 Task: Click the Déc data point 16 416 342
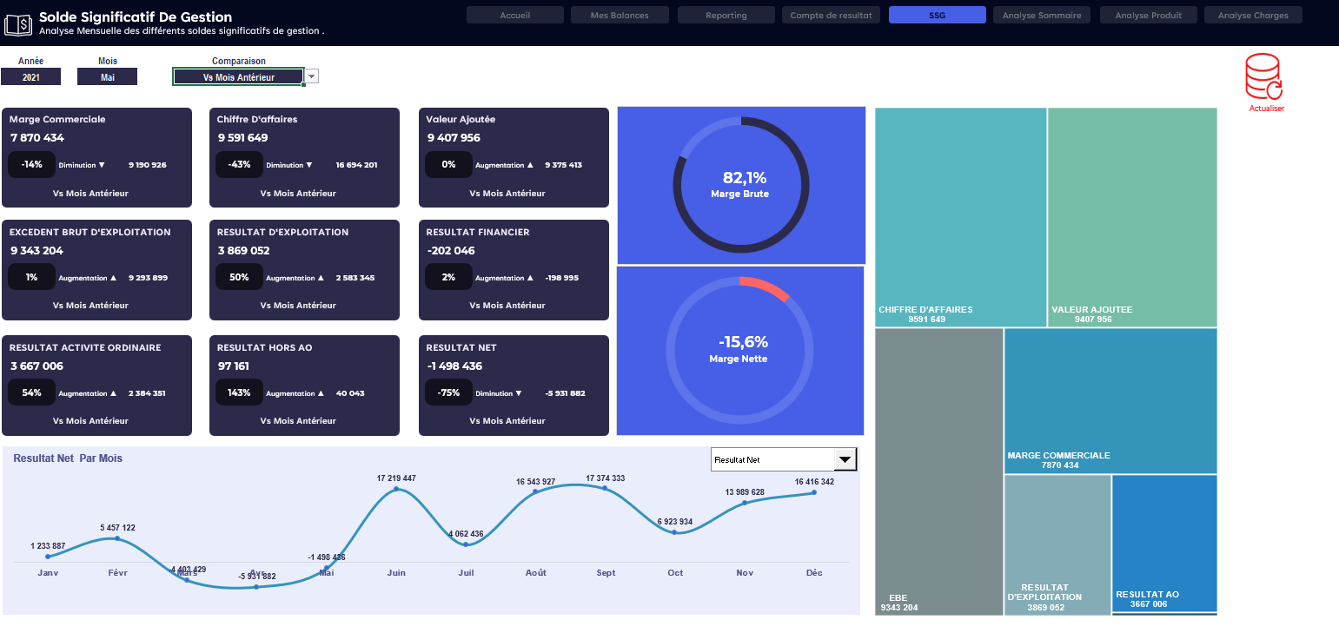(814, 492)
